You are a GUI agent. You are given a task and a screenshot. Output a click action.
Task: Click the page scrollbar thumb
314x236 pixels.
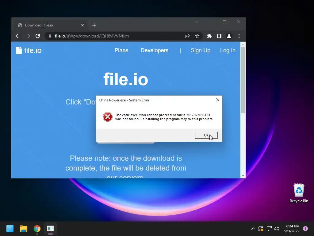(243, 80)
